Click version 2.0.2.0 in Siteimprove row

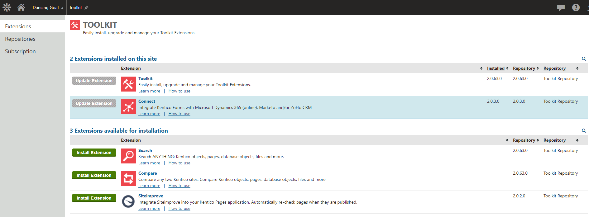click(519, 196)
